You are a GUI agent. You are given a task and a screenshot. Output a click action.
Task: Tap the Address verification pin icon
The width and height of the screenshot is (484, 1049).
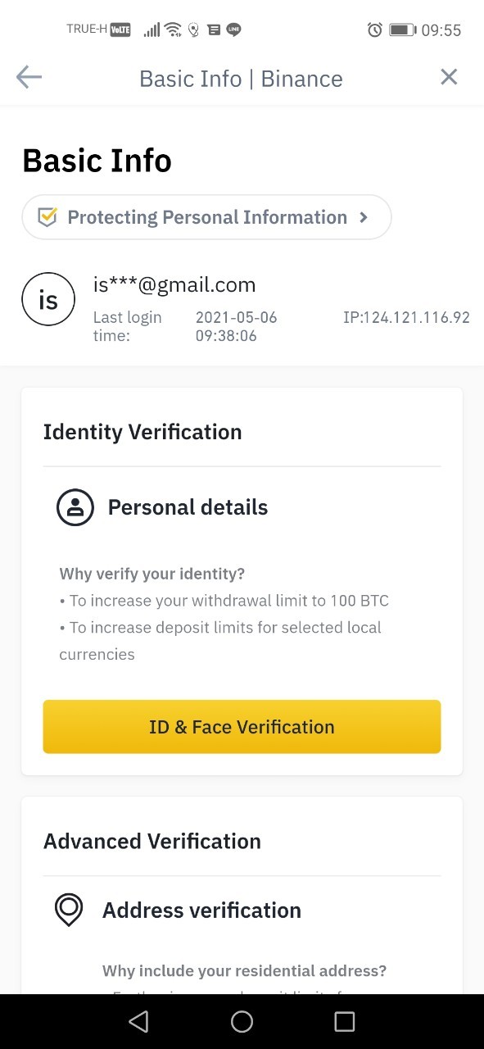point(69,910)
